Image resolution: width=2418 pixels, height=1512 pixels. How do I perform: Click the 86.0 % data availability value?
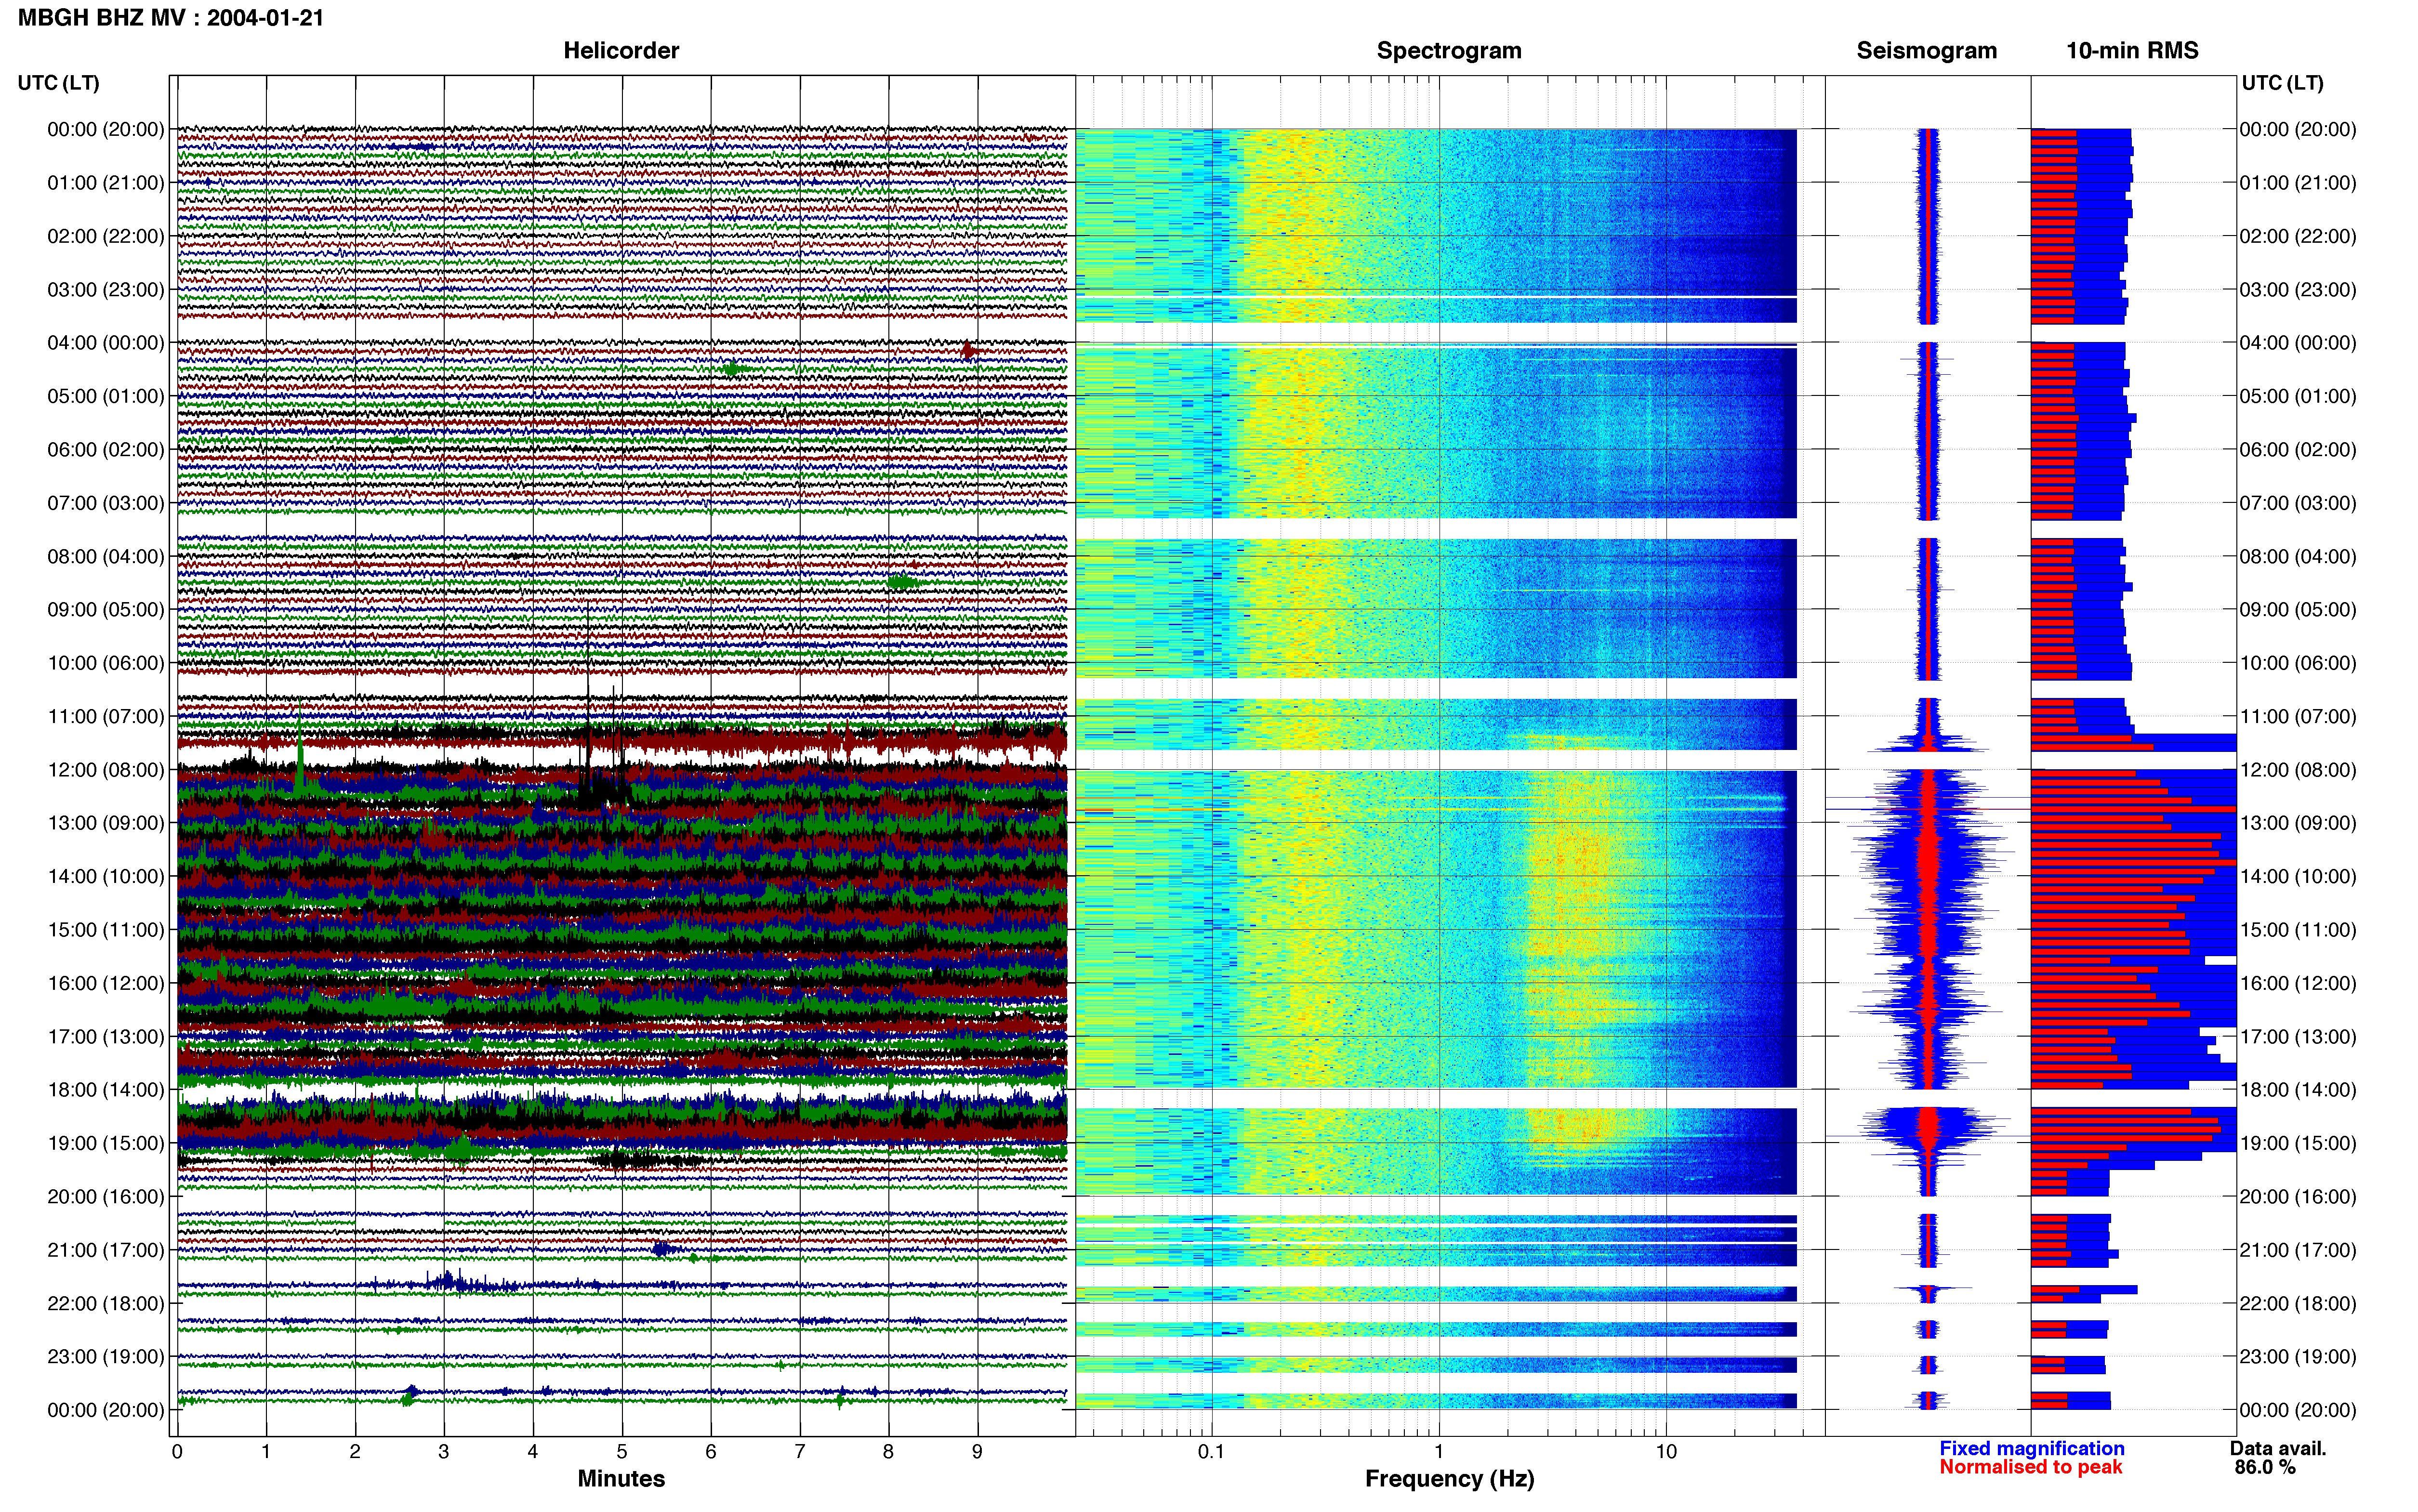point(2265,1467)
